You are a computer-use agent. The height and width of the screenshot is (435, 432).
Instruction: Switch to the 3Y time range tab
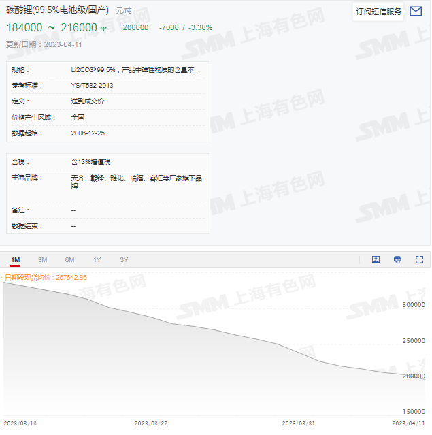(124, 259)
